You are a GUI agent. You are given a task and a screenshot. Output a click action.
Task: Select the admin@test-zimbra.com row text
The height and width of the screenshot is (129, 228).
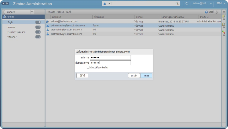(x=64, y=21)
